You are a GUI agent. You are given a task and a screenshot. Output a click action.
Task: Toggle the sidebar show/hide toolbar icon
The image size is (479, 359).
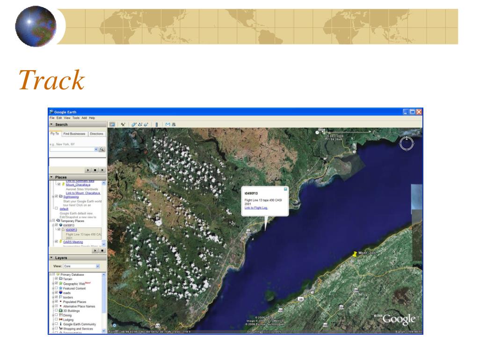click(112, 124)
